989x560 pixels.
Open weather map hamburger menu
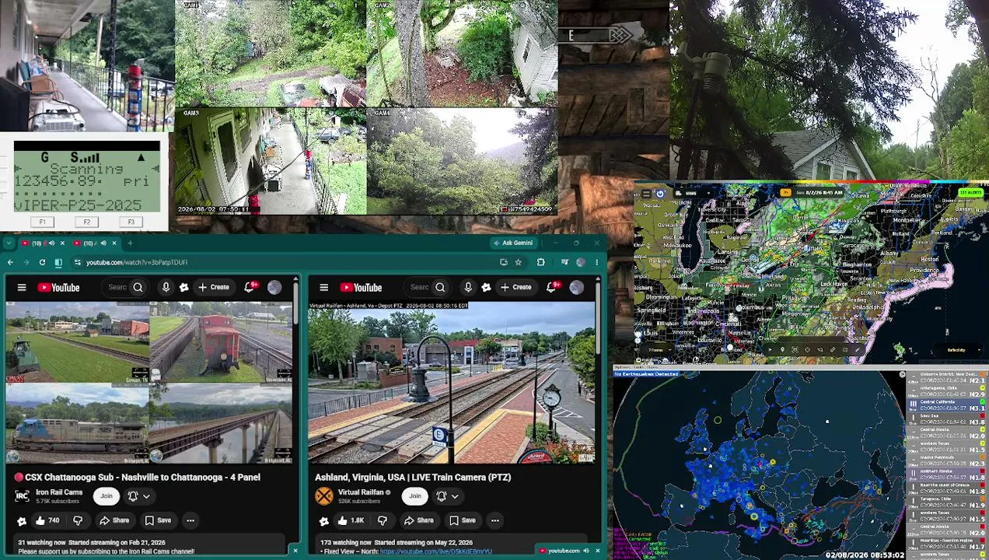[x=646, y=194]
